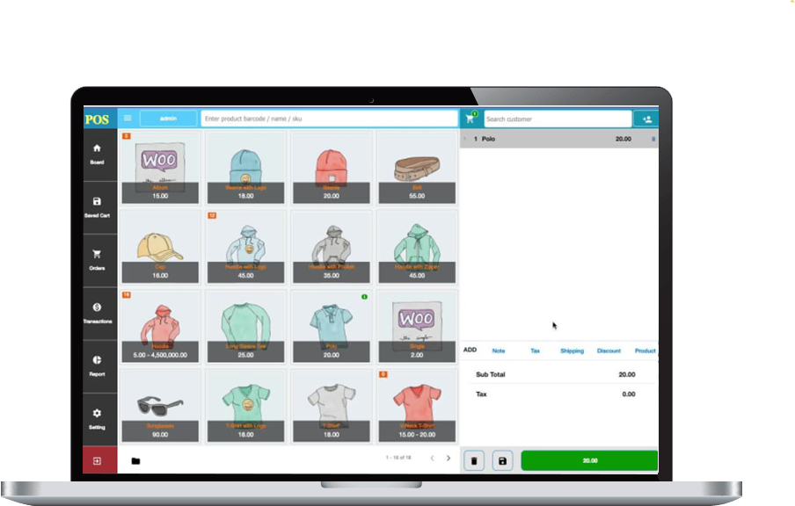Click the product barcode search field
The height and width of the screenshot is (506, 795).
328,119
